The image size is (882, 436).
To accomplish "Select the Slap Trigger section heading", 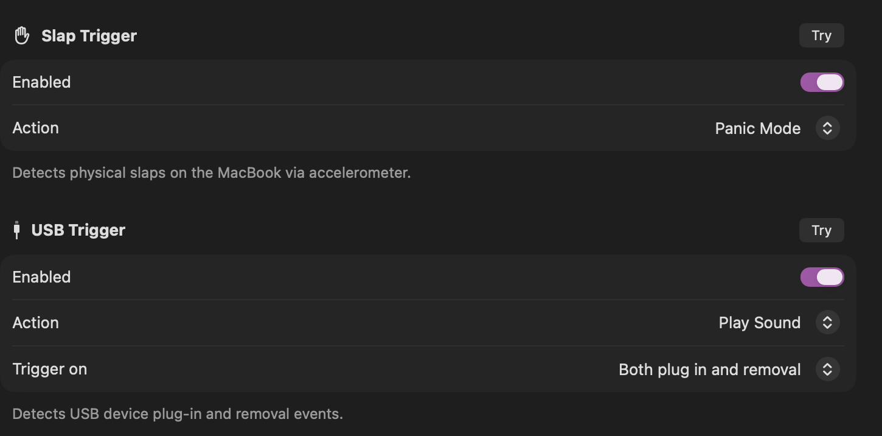I will tap(89, 36).
